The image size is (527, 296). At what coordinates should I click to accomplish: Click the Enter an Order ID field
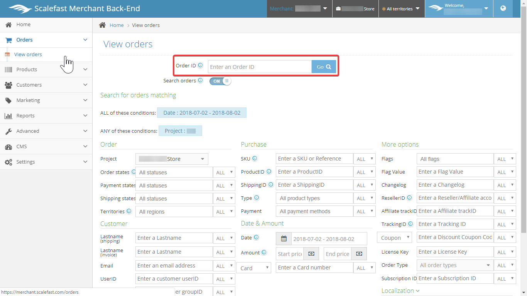(260, 67)
